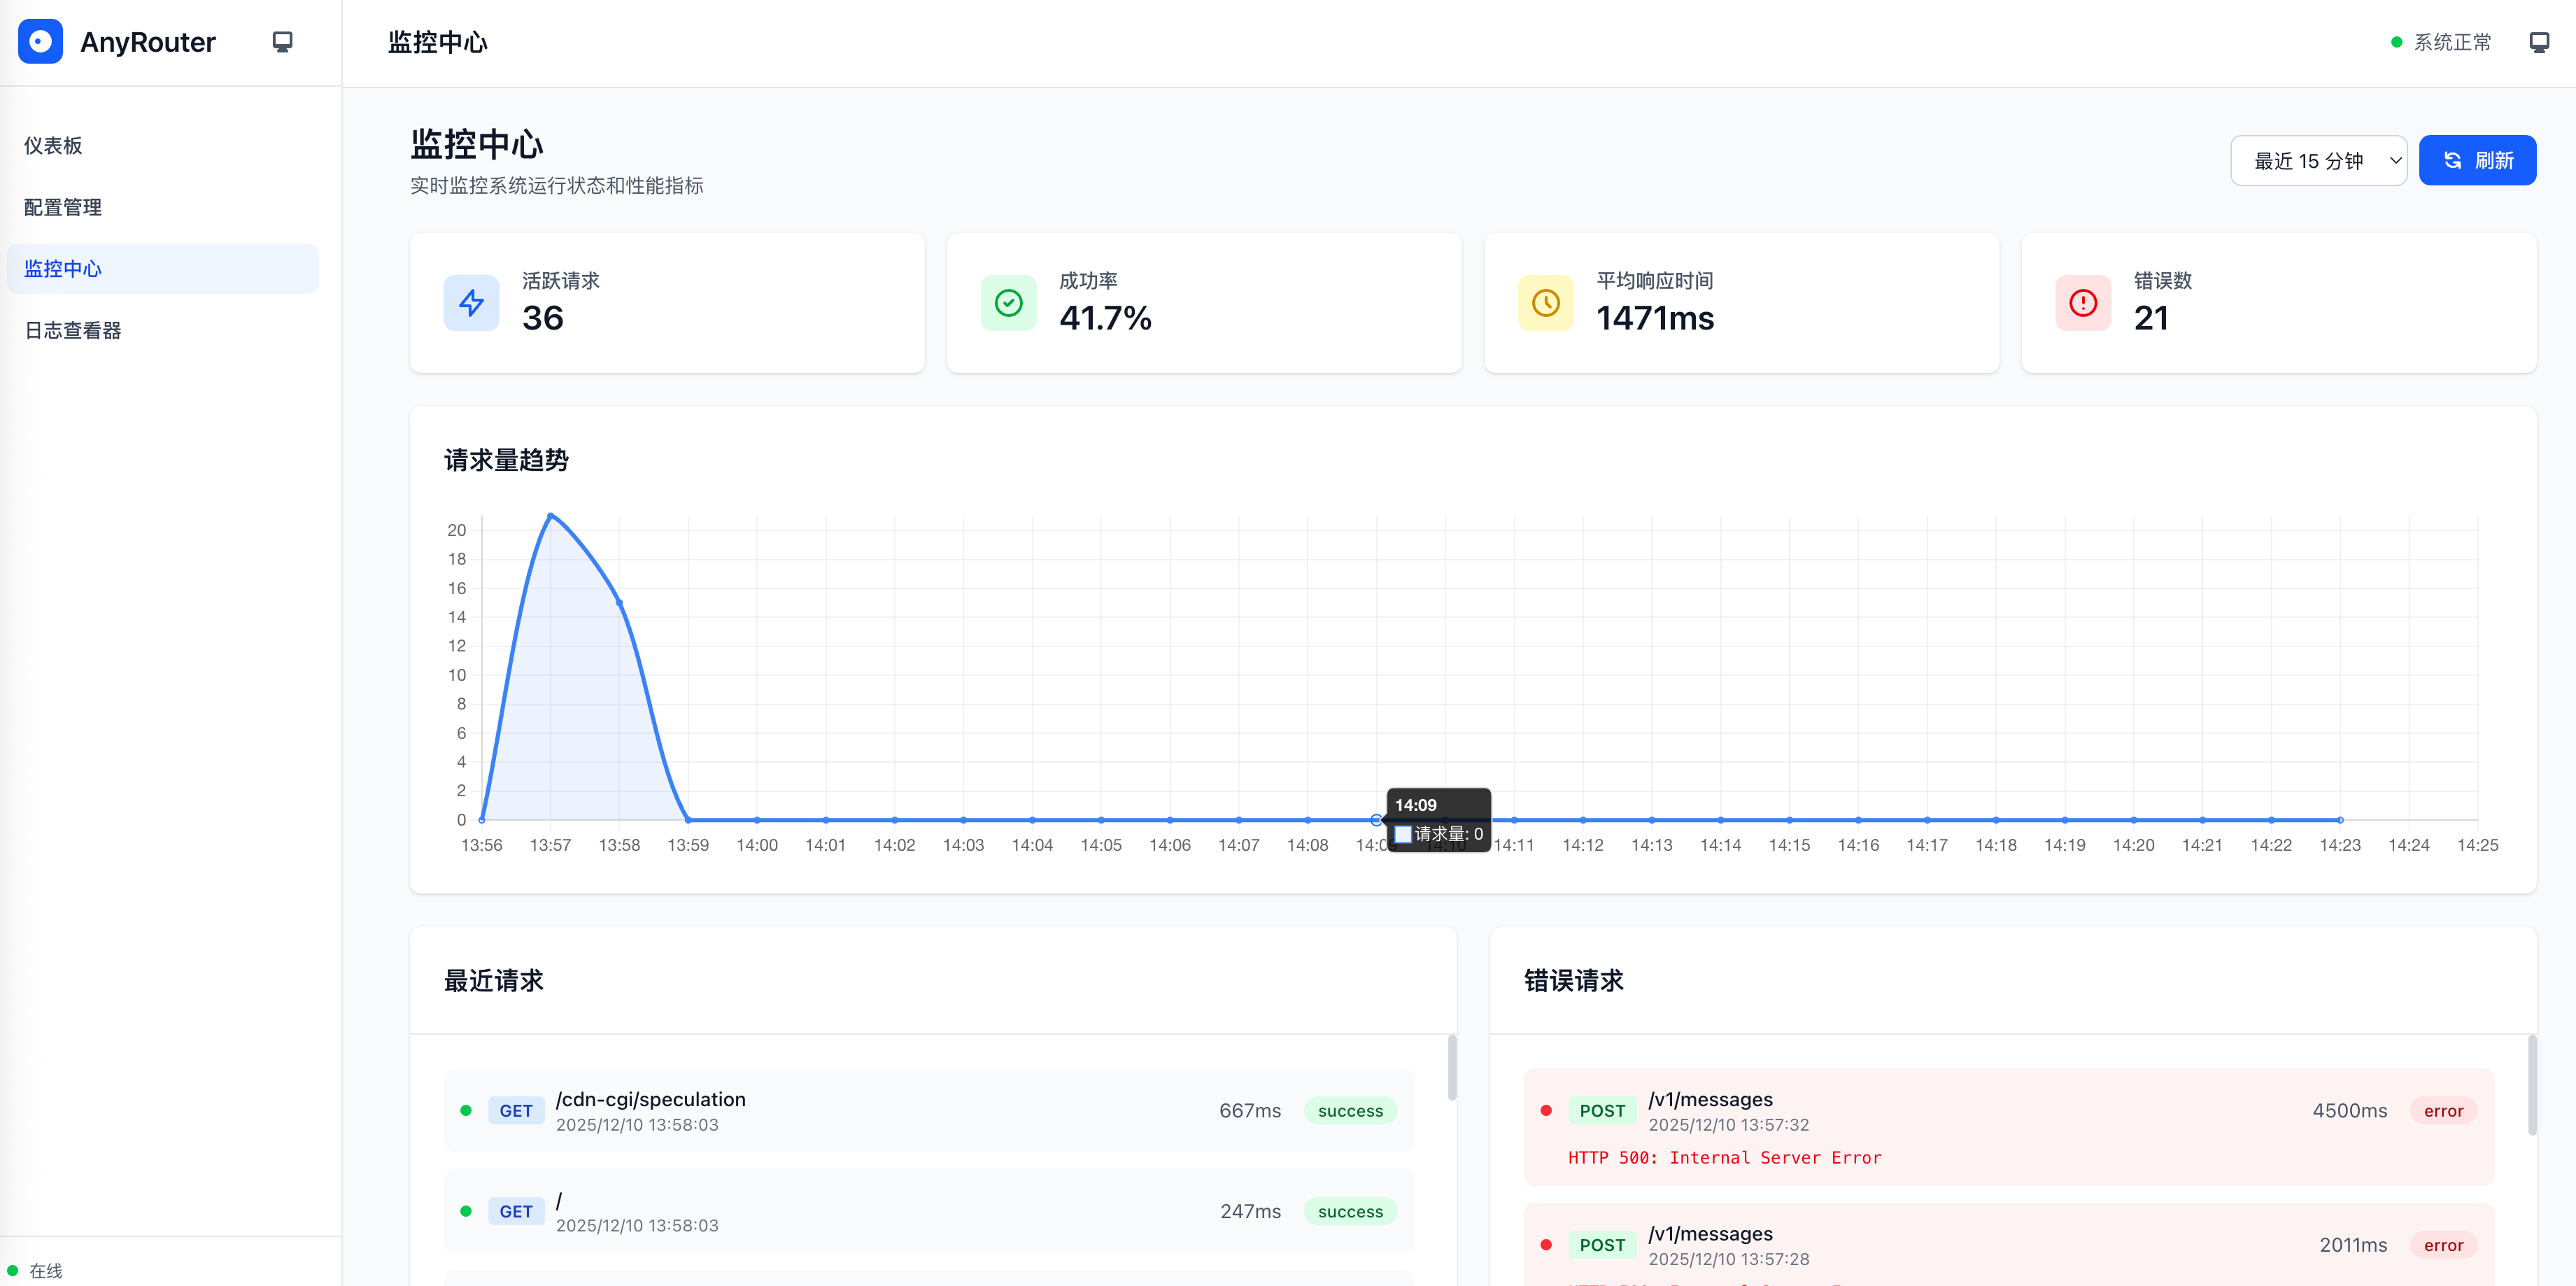Click the 4500ms /v1/messages error entry
Viewport: 2576px width, 1286px height.
[x=2008, y=1127]
